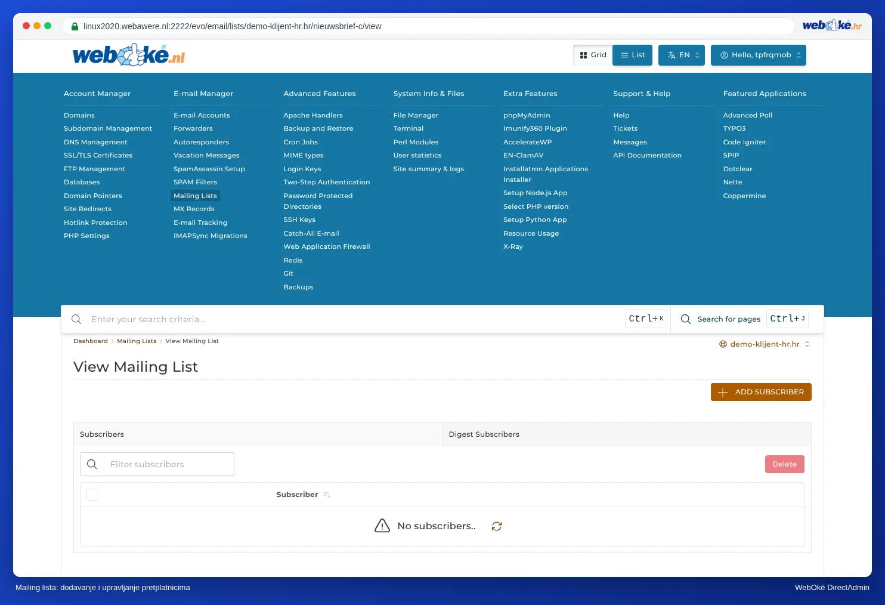Screen dimensions: 885x605
Task: Click the WebOké.nl logo
Action: [x=129, y=55]
